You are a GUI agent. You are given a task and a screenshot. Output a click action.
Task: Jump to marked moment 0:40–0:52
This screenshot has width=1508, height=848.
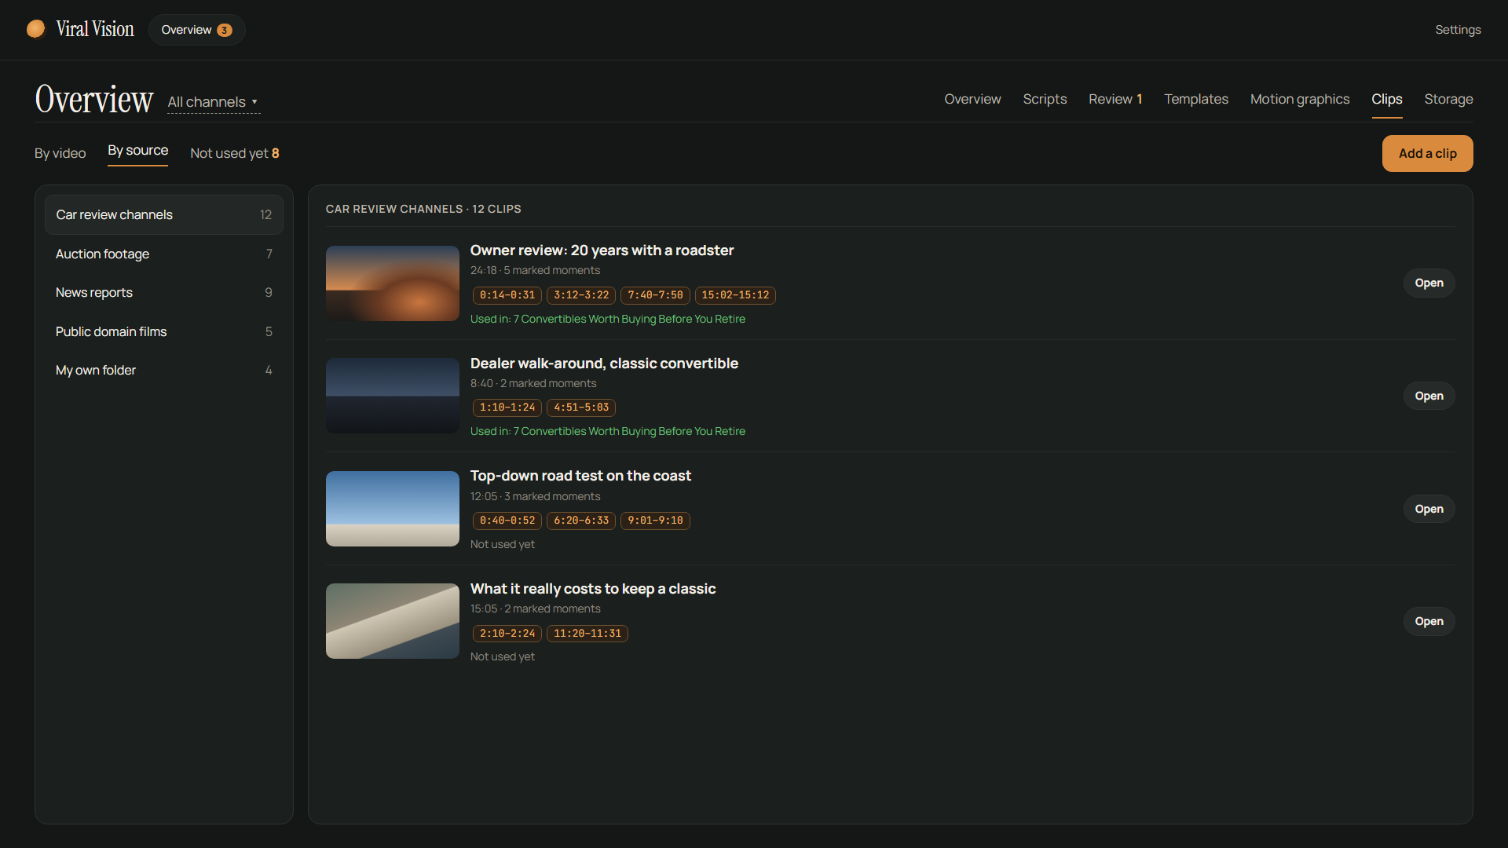[x=507, y=521]
